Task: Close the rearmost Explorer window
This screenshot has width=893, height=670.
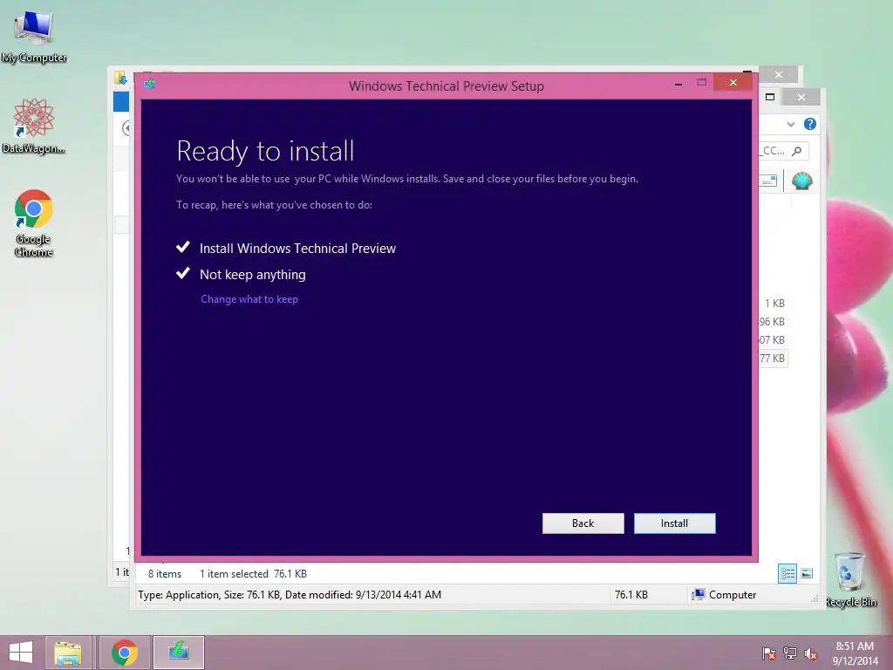Action: [779, 75]
